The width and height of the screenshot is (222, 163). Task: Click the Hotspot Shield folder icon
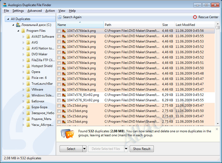point(28,66)
